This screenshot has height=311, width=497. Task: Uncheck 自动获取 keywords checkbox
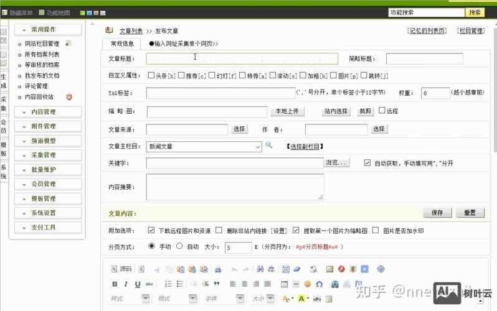pos(367,163)
